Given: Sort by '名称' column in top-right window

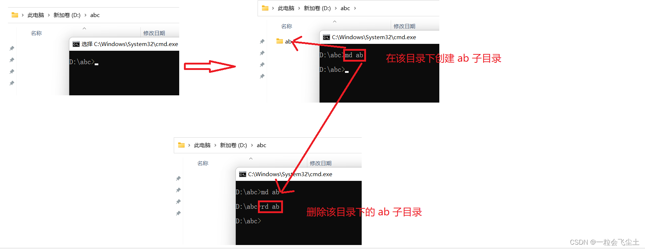Looking at the screenshot, I should [x=287, y=26].
